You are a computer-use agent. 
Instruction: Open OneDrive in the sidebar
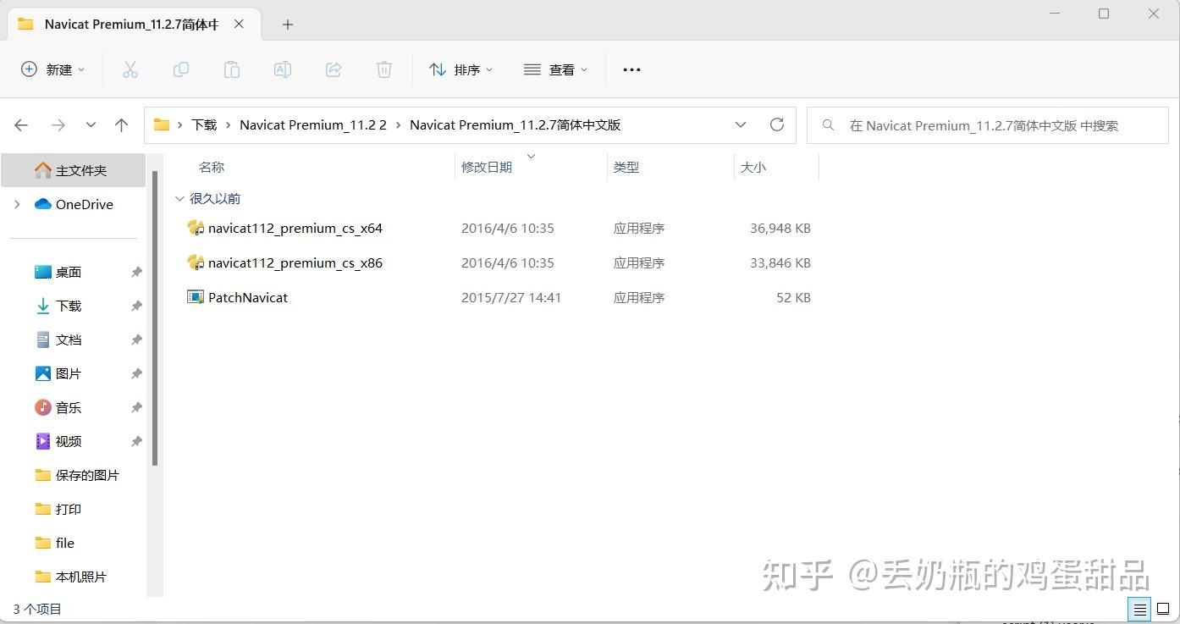pyautogui.click(x=74, y=204)
